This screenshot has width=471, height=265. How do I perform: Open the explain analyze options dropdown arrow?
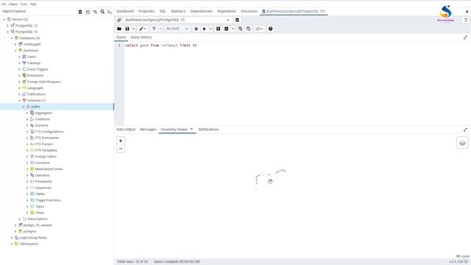(x=233, y=29)
